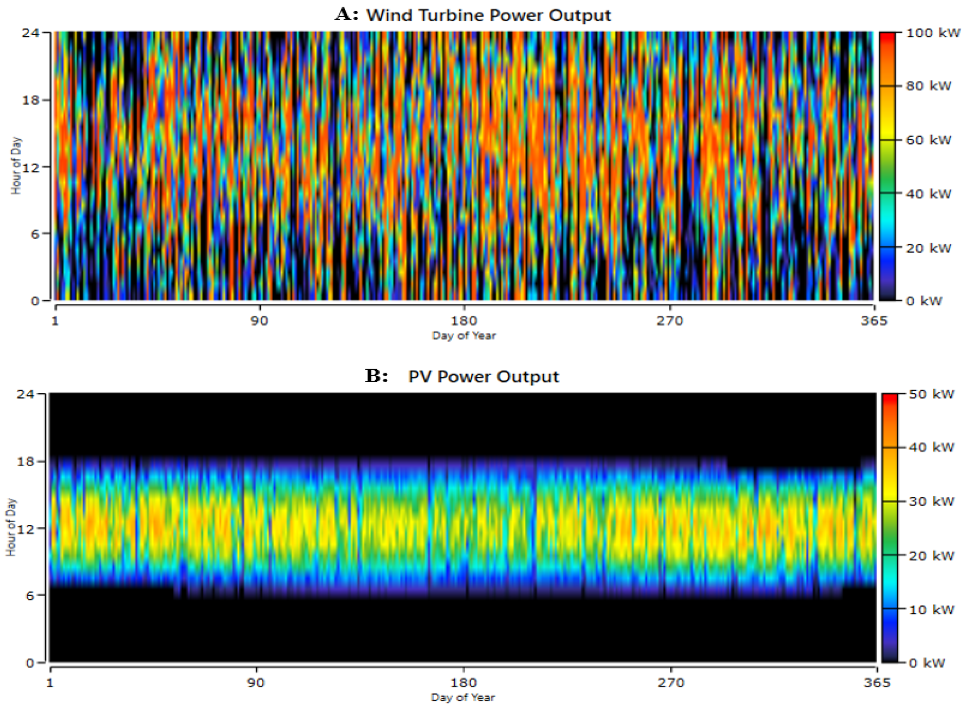966x712 pixels.
Task: Click the 30 kW label on PV colorbar
Action: (931, 501)
